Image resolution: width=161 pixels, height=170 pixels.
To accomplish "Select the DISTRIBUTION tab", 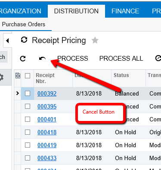I will click(76, 11).
